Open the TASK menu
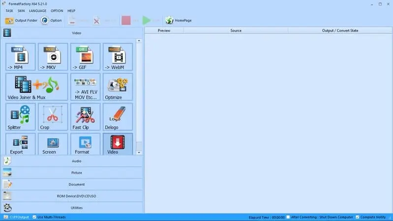The width and height of the screenshot is (393, 221). click(9, 11)
